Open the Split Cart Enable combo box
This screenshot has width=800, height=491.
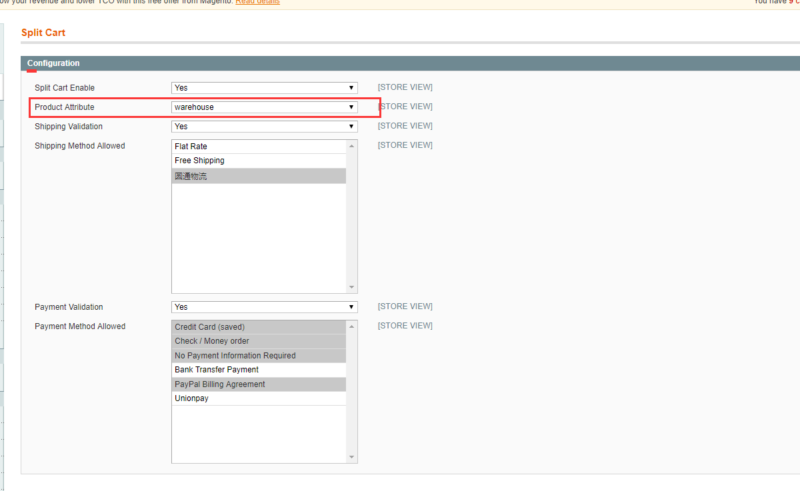pos(264,87)
